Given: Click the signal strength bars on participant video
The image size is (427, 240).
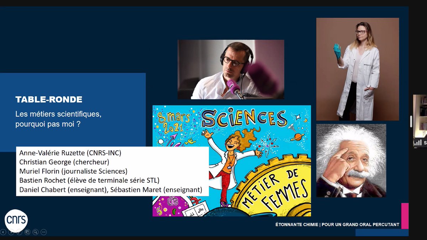Looking at the screenshot, I should (417, 142).
